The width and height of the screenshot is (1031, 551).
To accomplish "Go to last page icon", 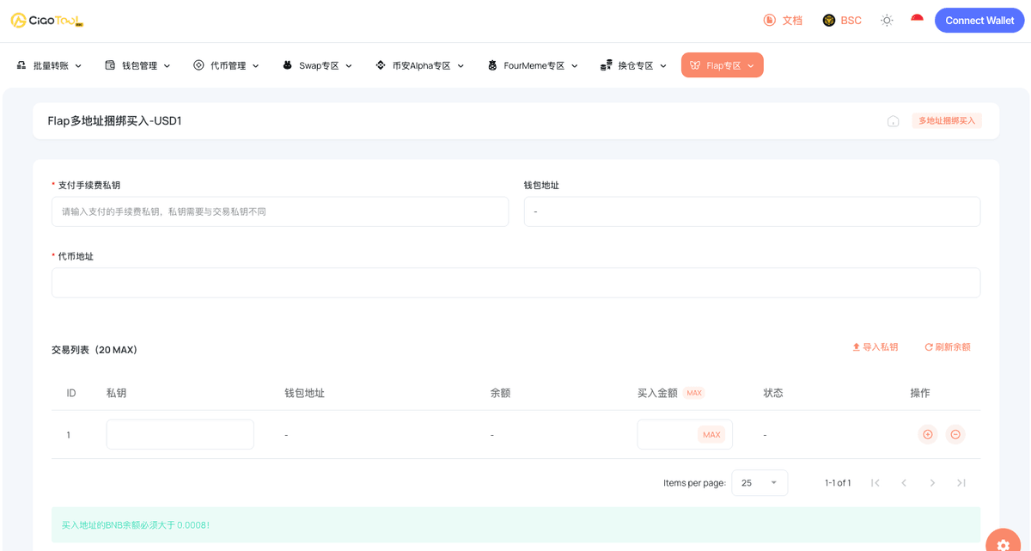I will (961, 483).
